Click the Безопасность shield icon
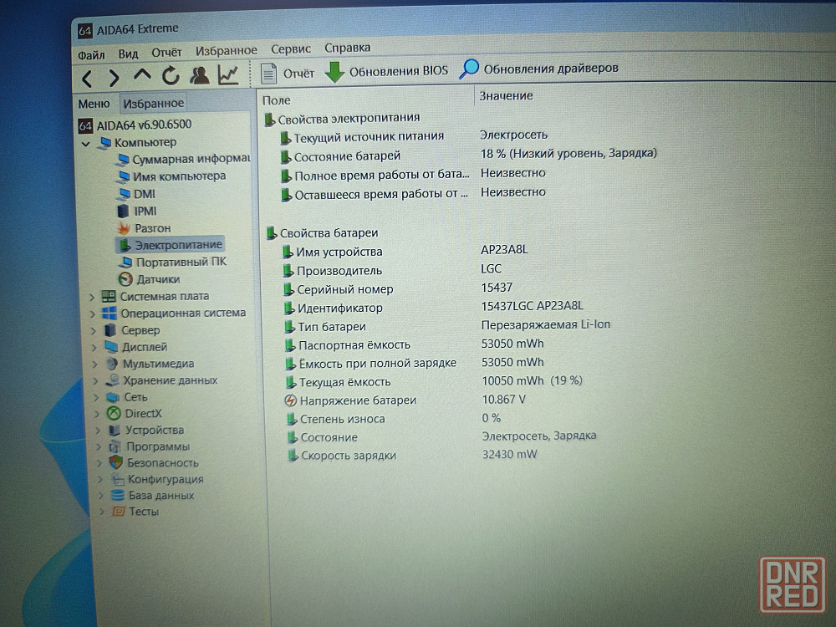 (x=115, y=463)
